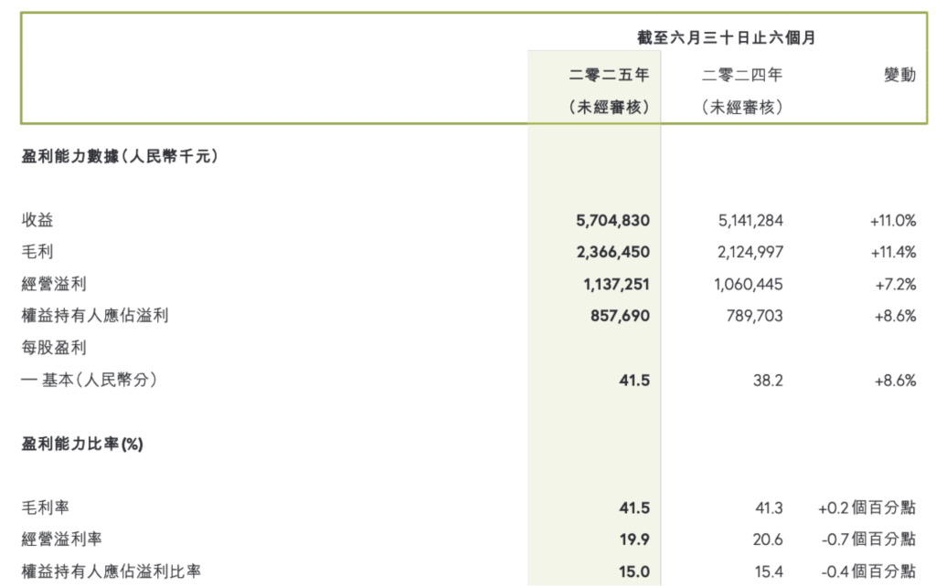Click the 2024 revenue value 5,141,284
The width and height of the screenshot is (936, 586).
click(x=746, y=220)
